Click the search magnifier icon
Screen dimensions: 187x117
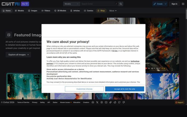coord(121,4)
